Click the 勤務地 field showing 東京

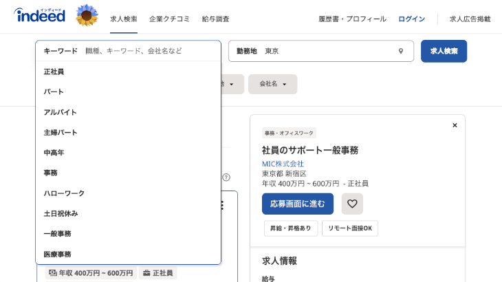(x=320, y=51)
